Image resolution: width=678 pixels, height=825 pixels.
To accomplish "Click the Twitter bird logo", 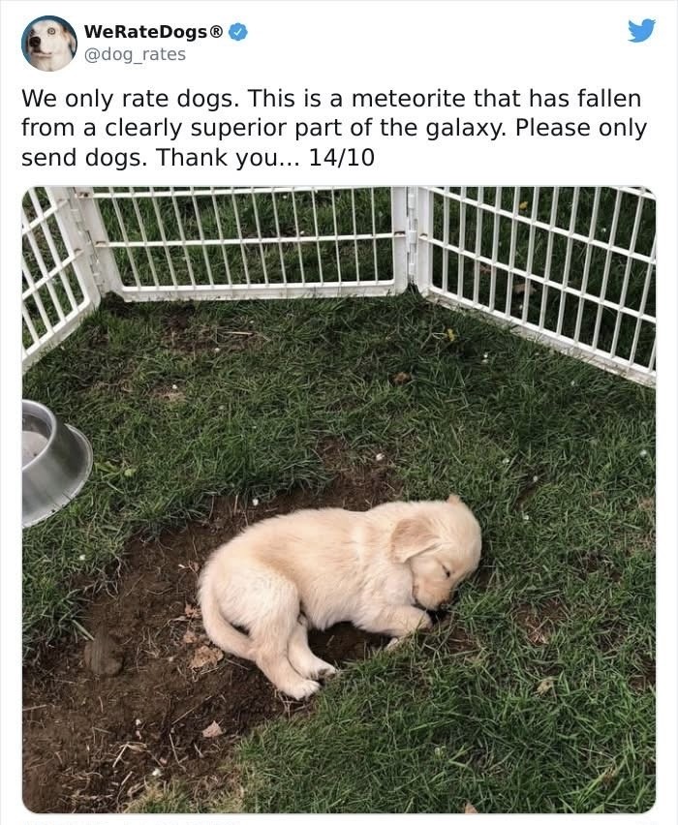I will [x=641, y=31].
